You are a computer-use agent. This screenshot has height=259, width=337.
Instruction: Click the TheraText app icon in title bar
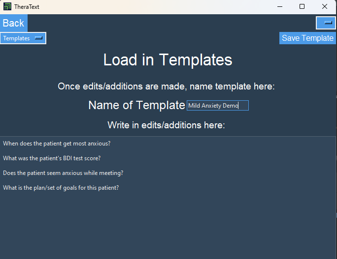(x=7, y=7)
